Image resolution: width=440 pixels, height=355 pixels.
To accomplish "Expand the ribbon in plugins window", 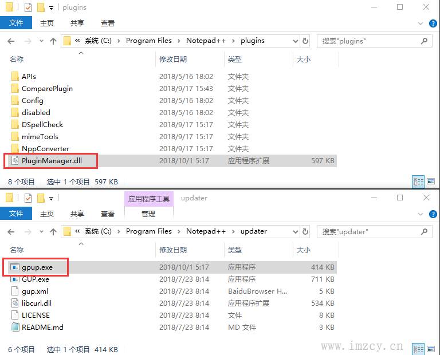I will click(x=420, y=23).
